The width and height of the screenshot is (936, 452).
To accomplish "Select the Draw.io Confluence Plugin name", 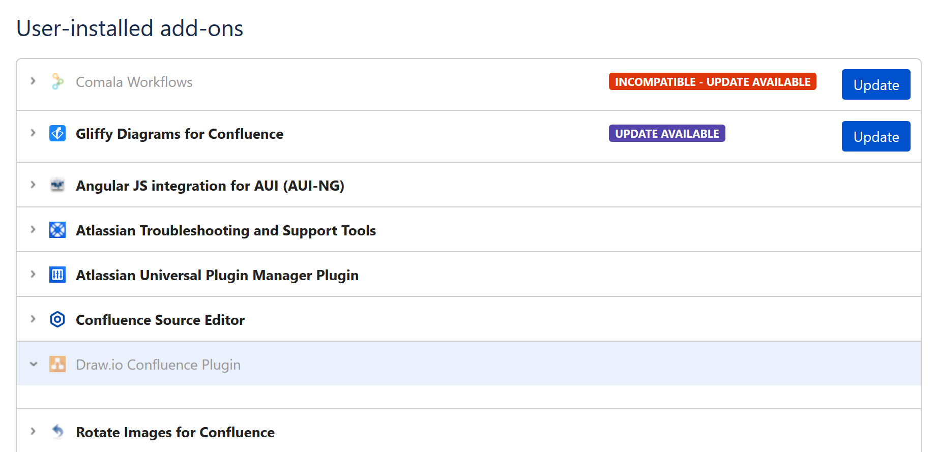I will click(x=158, y=365).
